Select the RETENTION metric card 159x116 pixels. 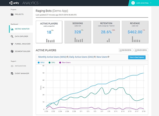click(x=106, y=32)
